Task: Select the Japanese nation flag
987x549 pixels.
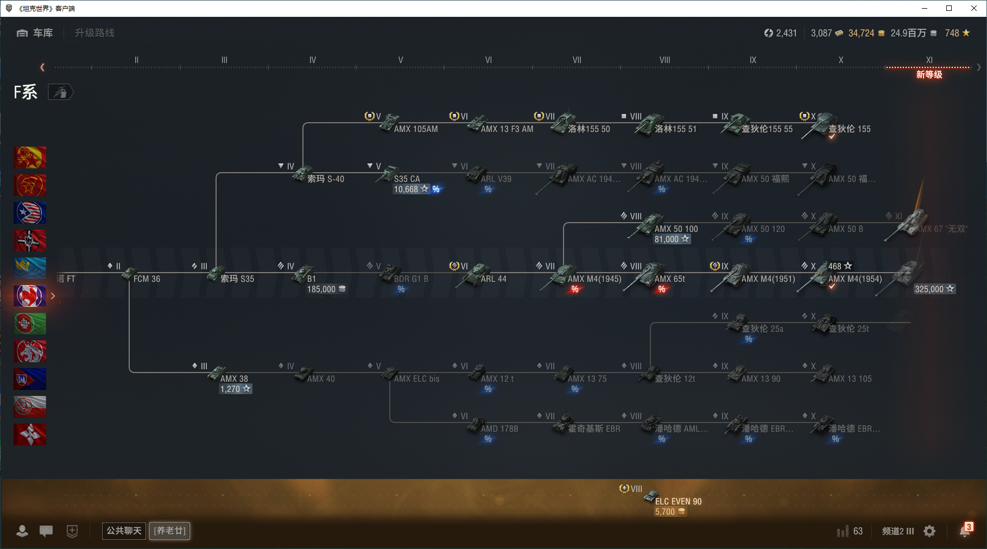Action: 30,434
